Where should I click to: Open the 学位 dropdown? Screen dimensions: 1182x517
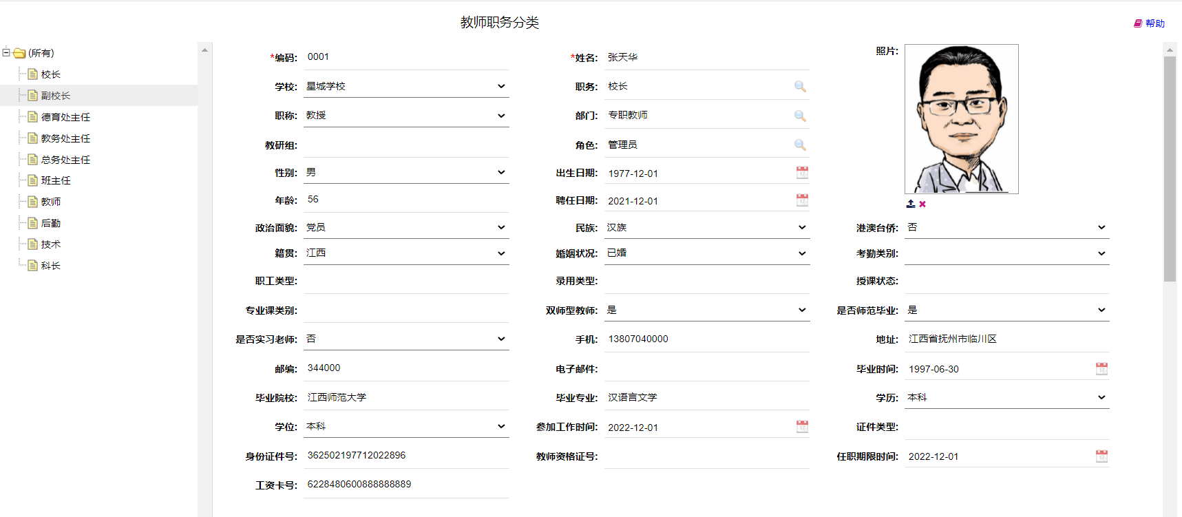point(406,426)
